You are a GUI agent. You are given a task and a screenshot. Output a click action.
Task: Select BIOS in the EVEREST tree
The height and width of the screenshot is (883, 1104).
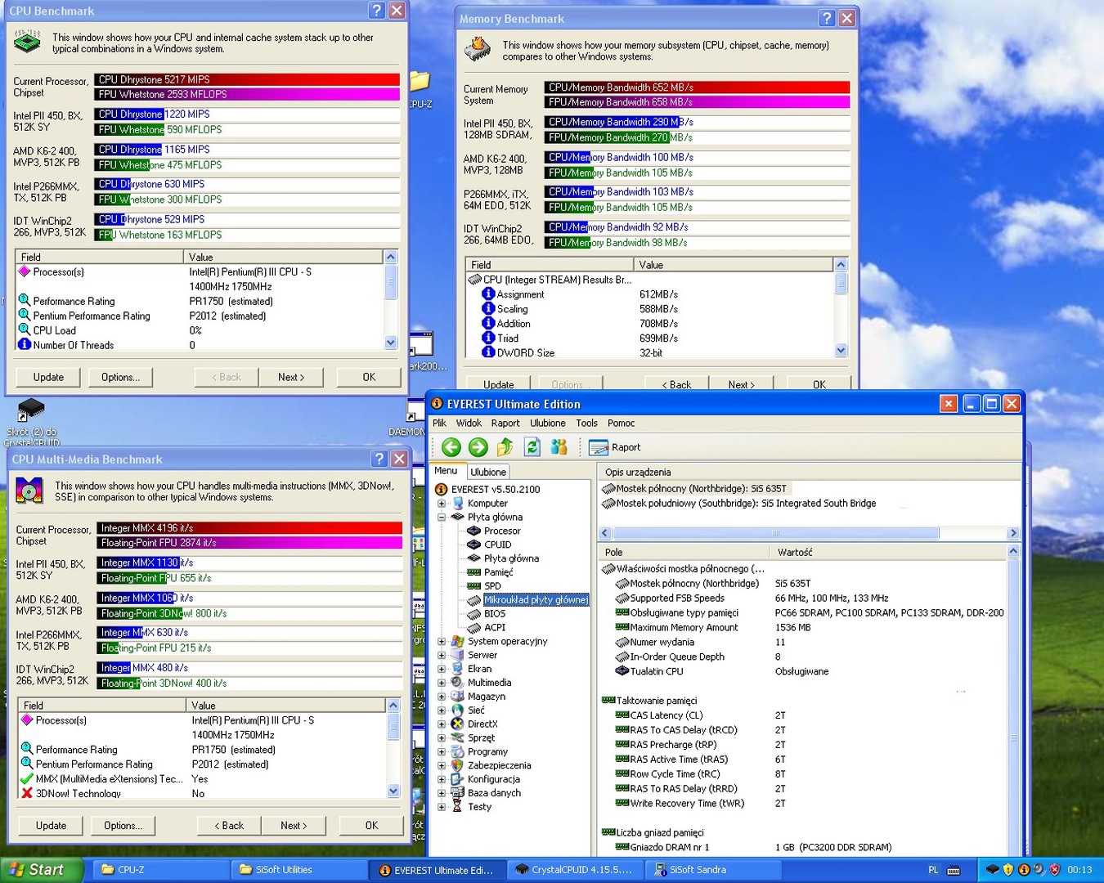(494, 614)
